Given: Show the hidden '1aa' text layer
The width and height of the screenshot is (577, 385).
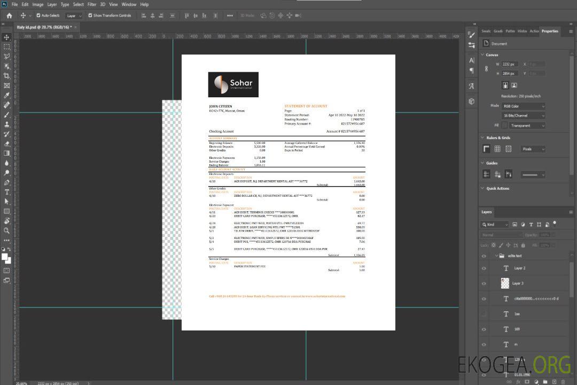Looking at the screenshot, I should (x=484, y=314).
